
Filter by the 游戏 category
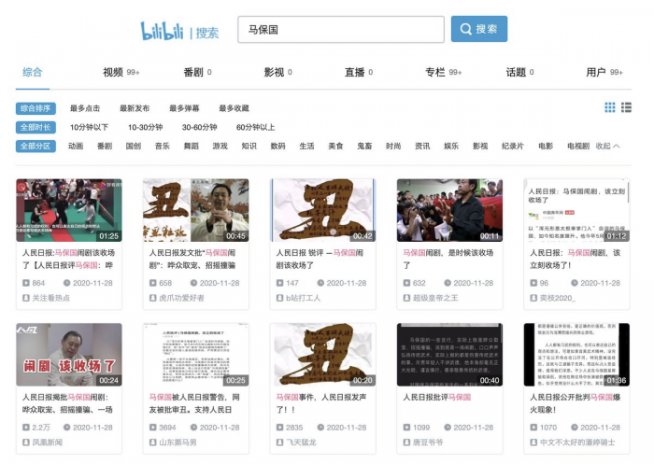click(220, 146)
